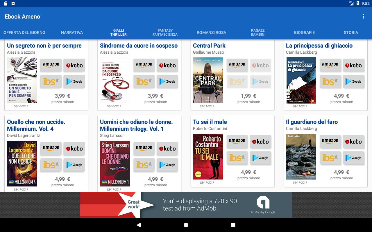Viewport: 372px width, 232px height.
Task: Open Google Play for Tu sei il male
Action: point(260,158)
